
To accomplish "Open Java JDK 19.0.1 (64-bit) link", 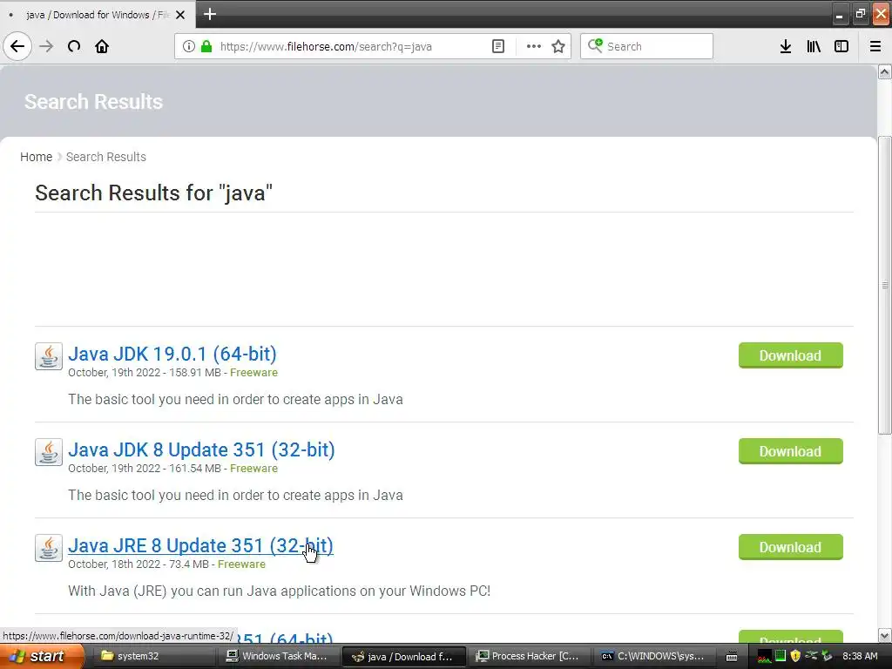I will 172,354.
